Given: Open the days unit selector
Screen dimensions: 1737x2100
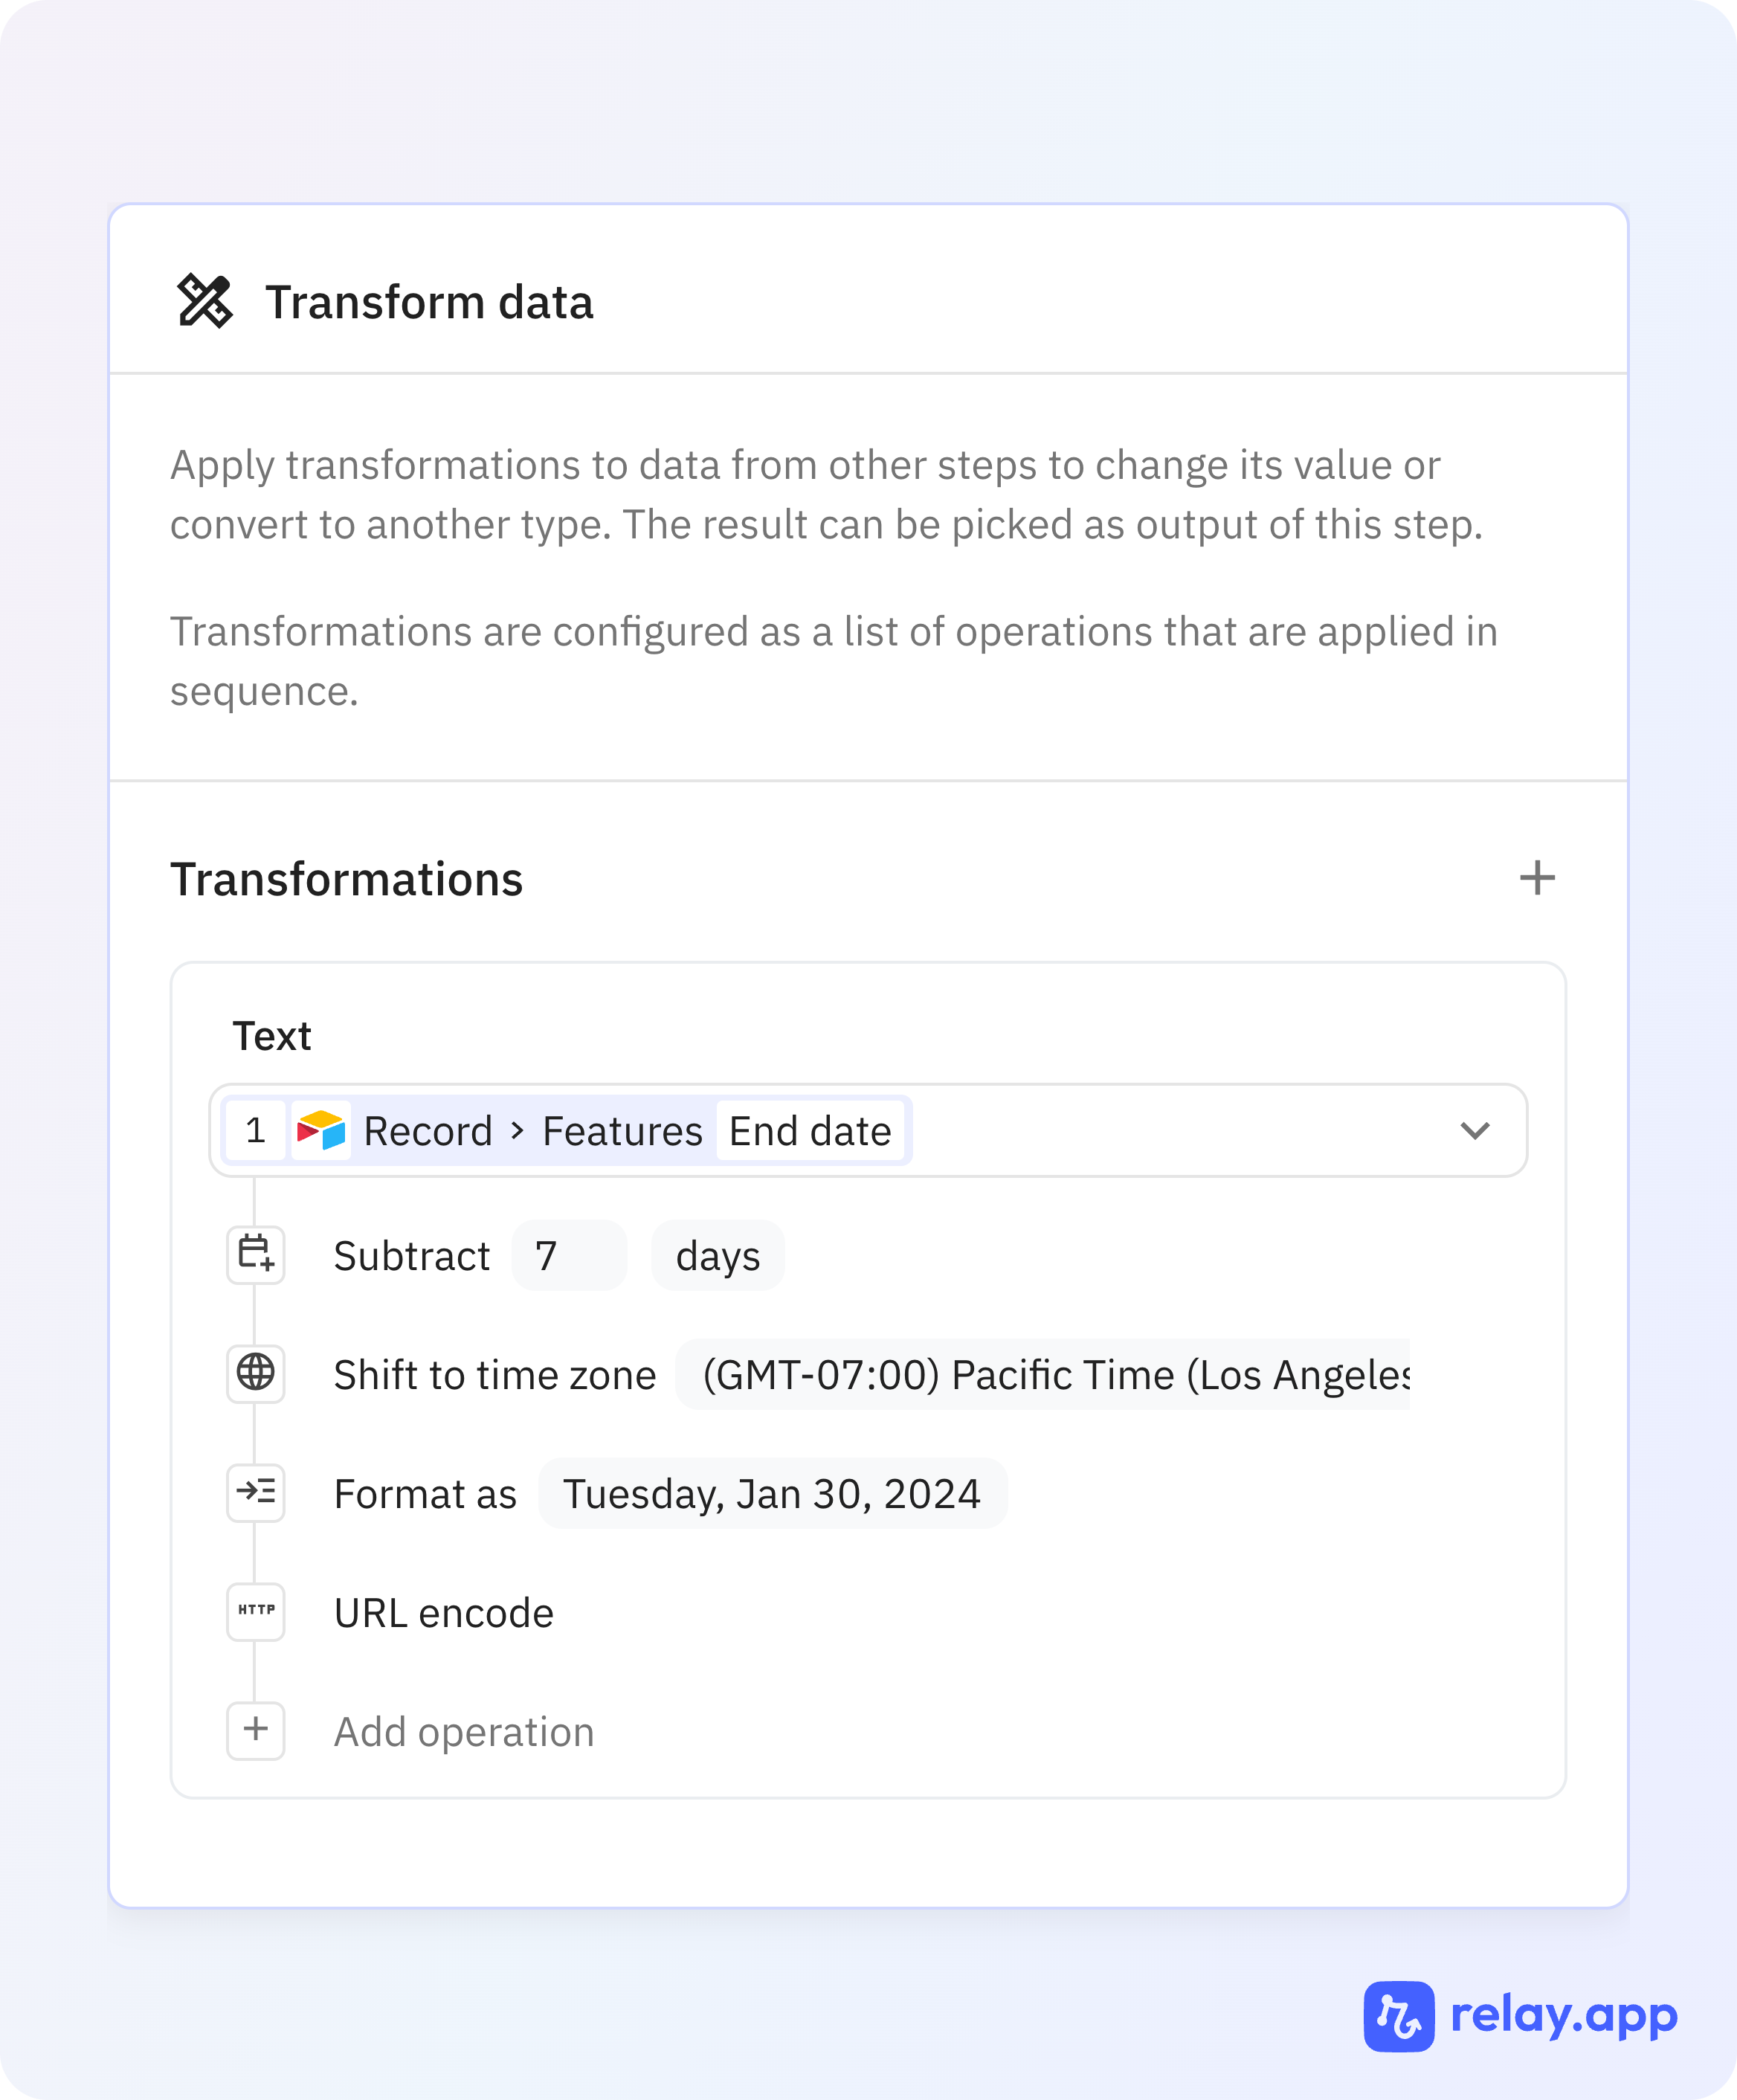Looking at the screenshot, I should pos(717,1256).
